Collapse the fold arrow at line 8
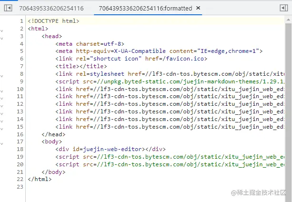Screen dimensions: 292x202 pyautogui.click(x=2, y=76)
